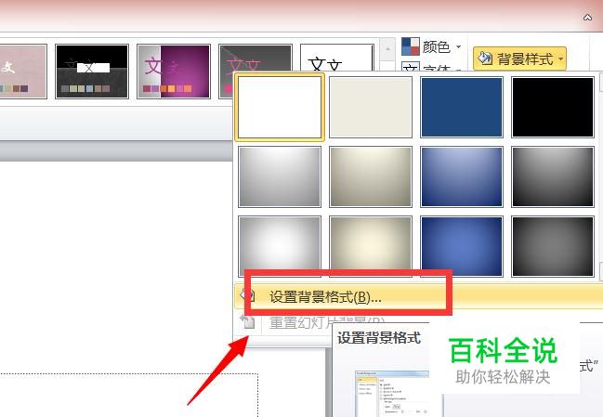Viewport: 603px width, 417px height.
Task: Apply the purple magenta theme thumbnail
Action: (x=174, y=72)
